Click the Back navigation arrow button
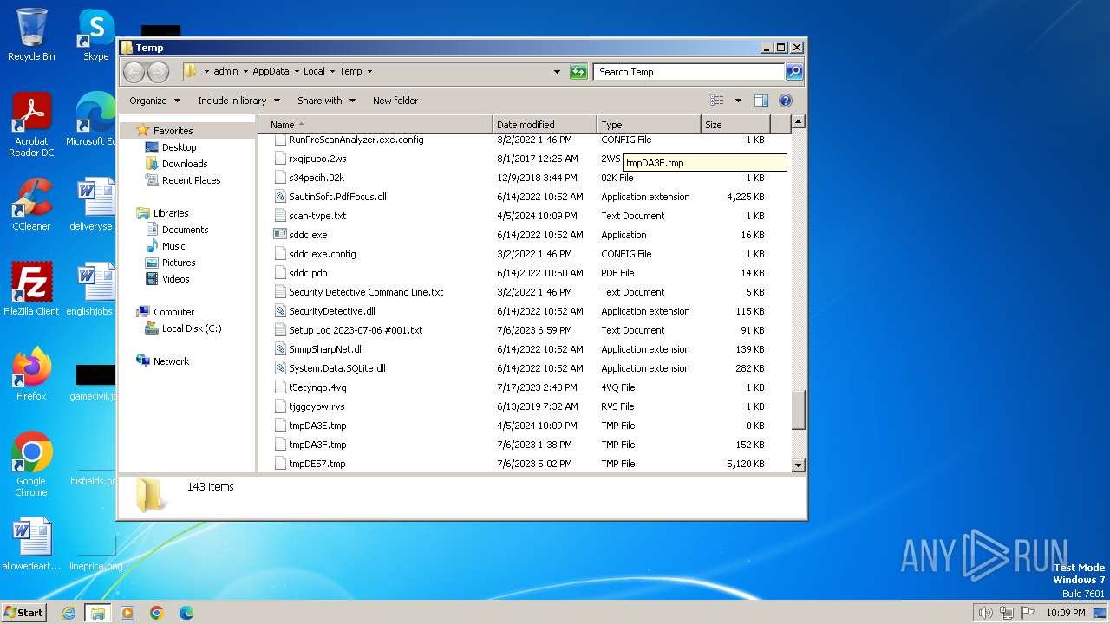 click(134, 72)
